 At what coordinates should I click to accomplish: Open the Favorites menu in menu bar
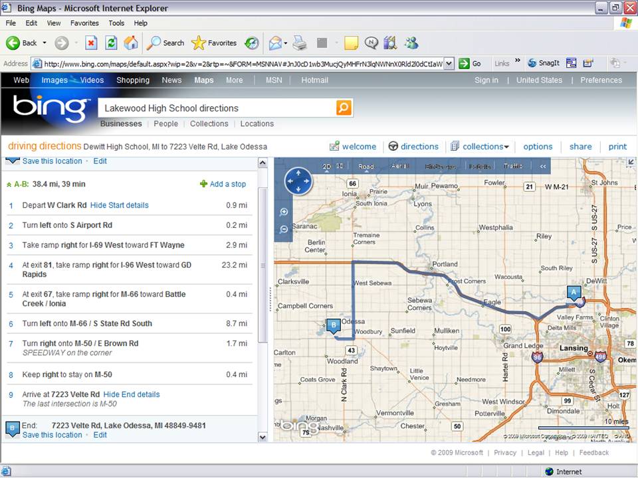(84, 23)
